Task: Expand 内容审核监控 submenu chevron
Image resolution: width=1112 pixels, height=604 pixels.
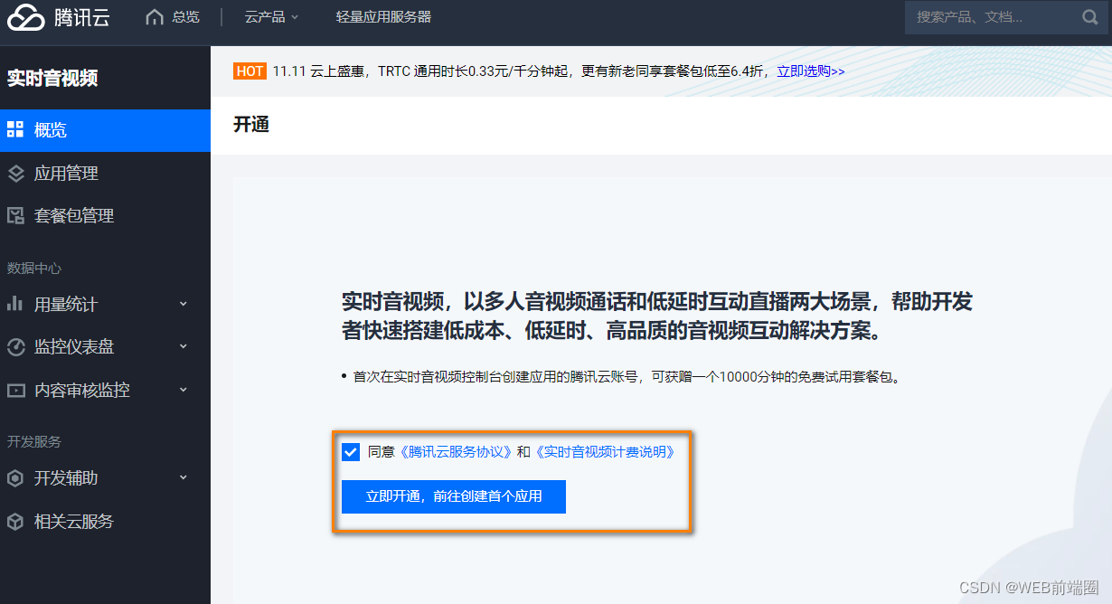Action: click(x=183, y=390)
